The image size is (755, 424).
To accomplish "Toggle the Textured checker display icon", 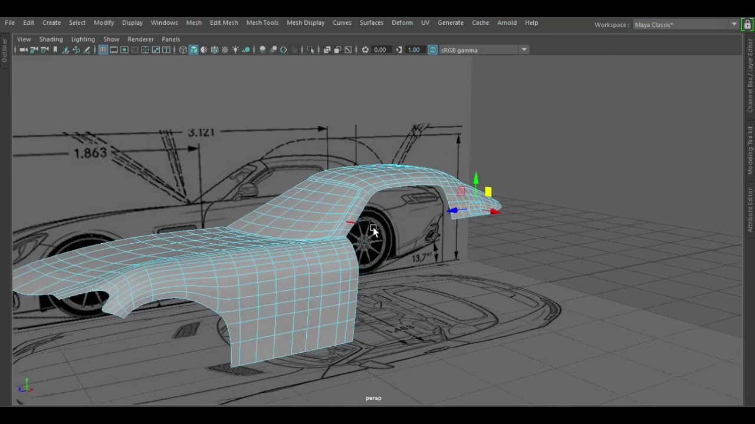I will coord(225,50).
